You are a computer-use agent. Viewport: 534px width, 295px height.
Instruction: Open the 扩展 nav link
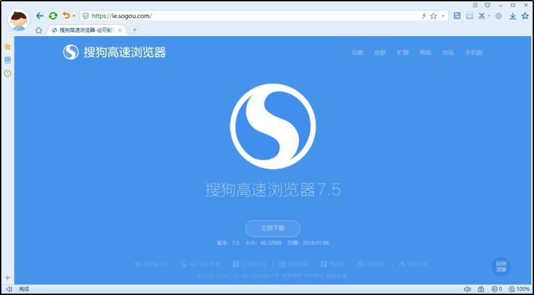point(403,52)
